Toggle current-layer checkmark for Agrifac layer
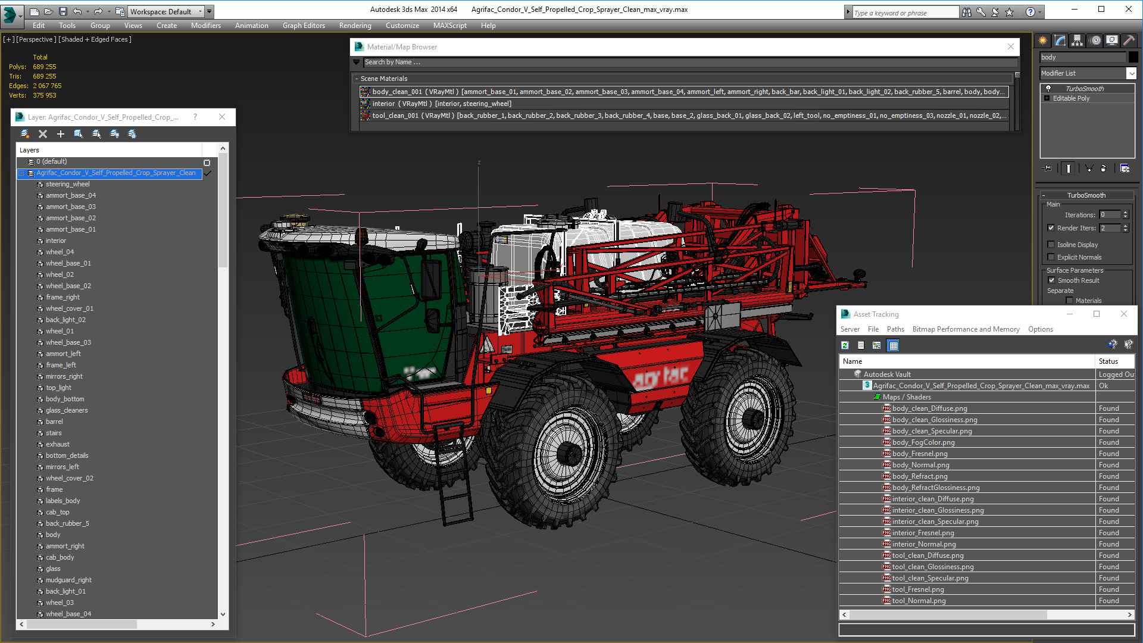The image size is (1143, 643). pyautogui.click(x=207, y=173)
